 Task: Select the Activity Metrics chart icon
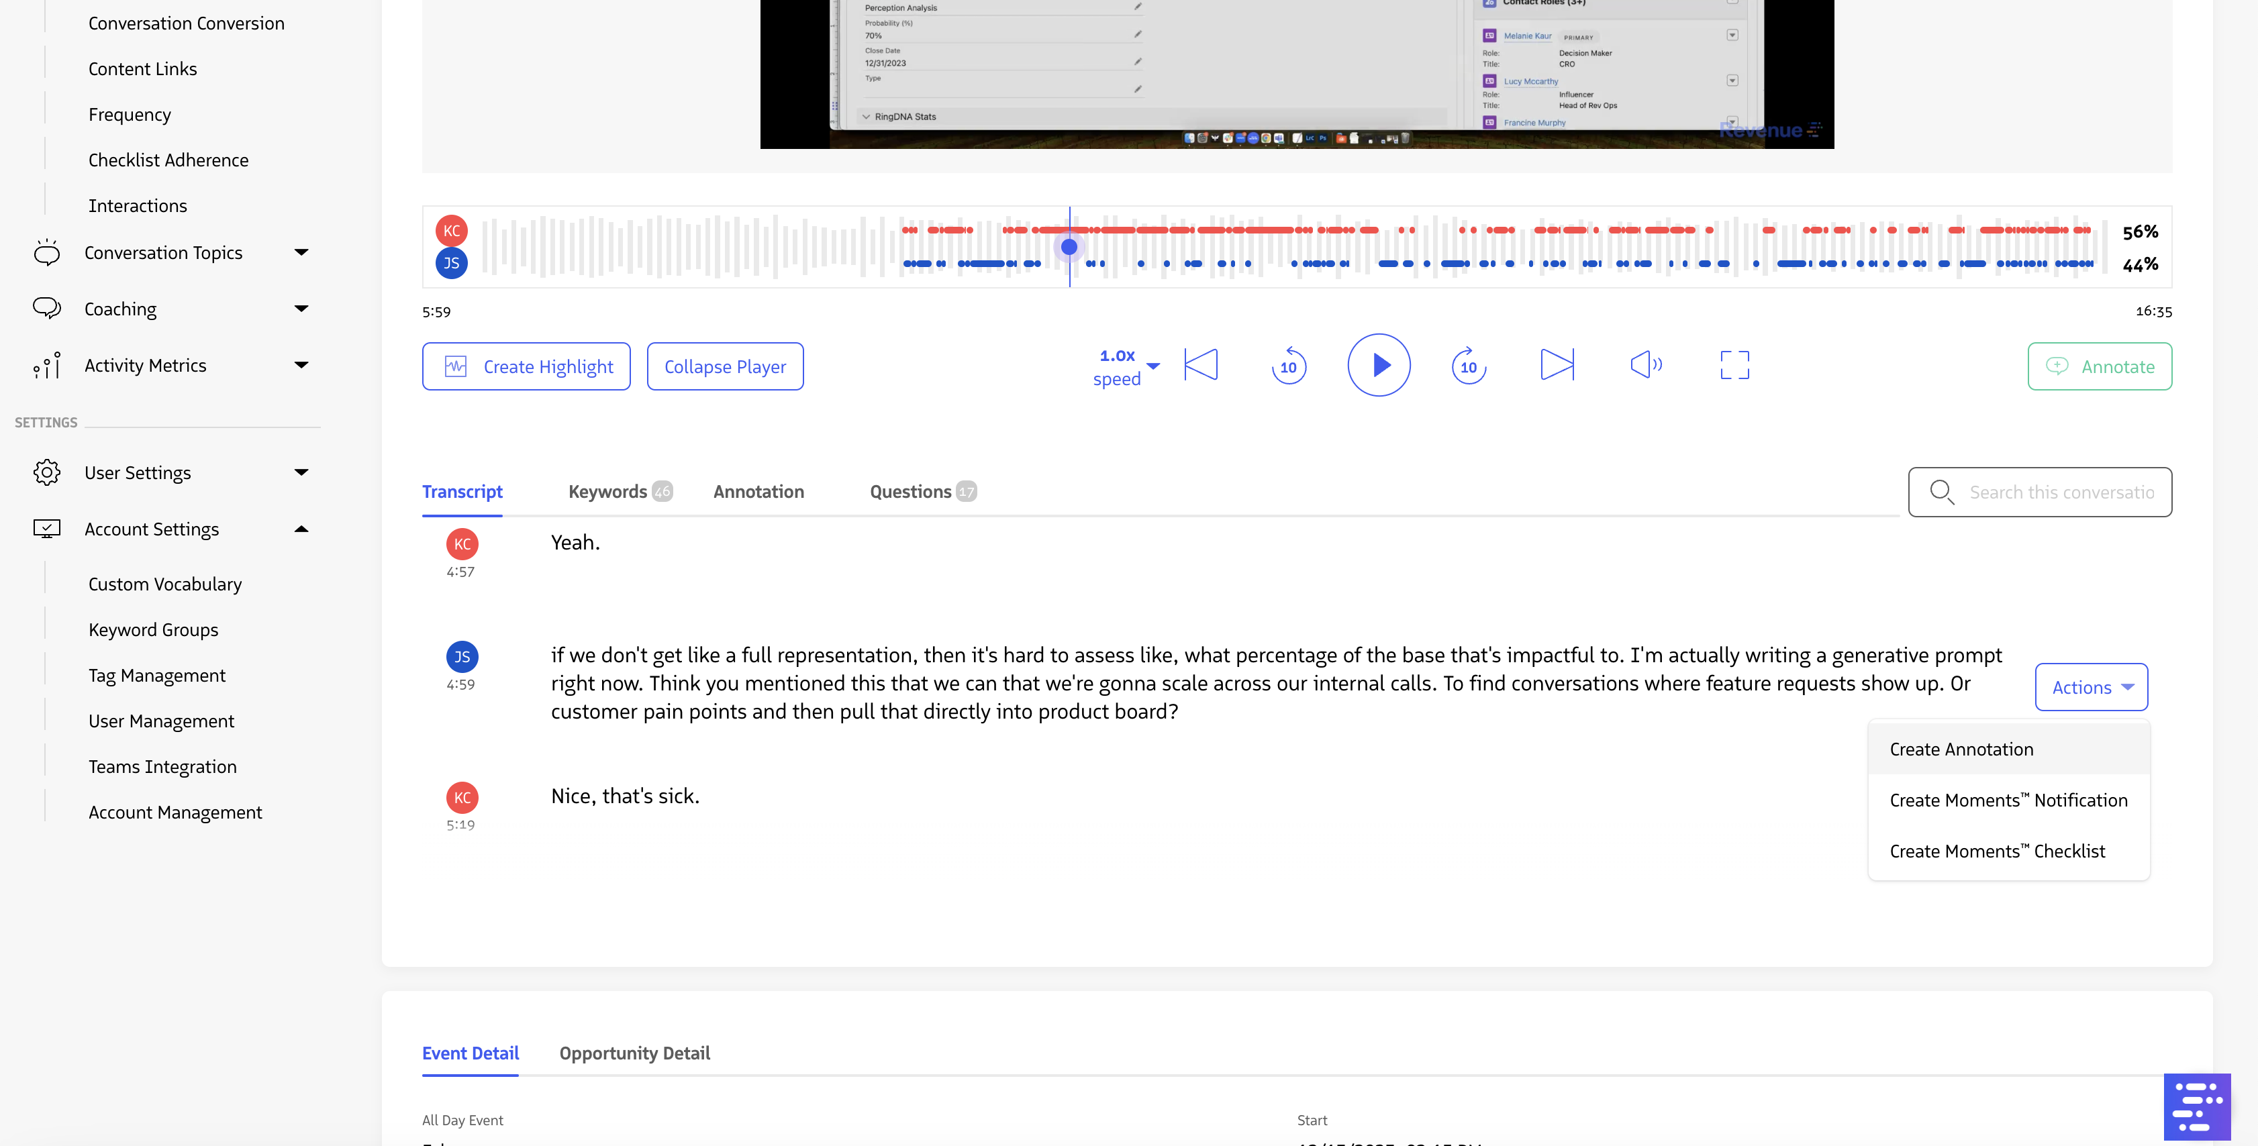46,366
